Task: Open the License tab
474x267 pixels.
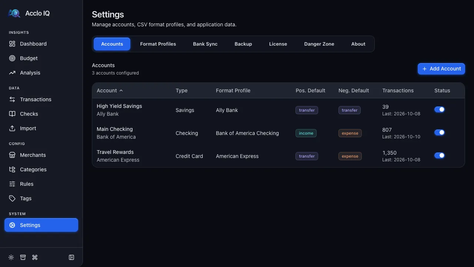Action: point(278,44)
